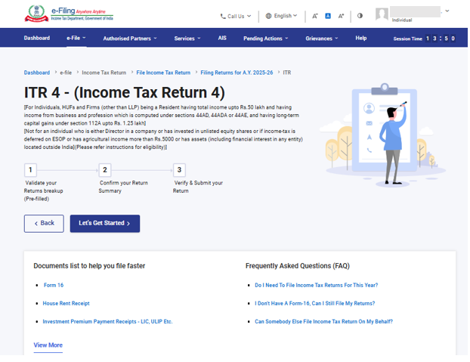Open the Dashboard menu item
Image resolution: width=470 pixels, height=362 pixels.
pyautogui.click(x=36, y=38)
